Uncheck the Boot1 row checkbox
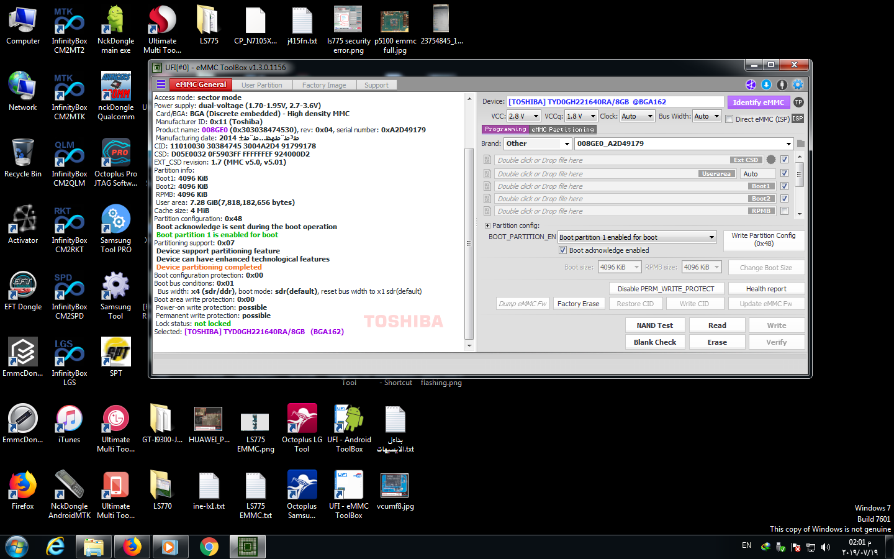Viewport: 894px width, 559px height. point(784,186)
